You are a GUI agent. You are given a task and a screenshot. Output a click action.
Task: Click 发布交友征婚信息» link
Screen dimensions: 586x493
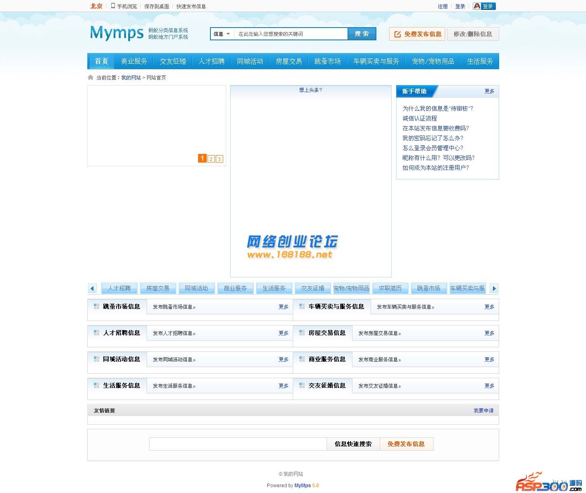tap(380, 386)
